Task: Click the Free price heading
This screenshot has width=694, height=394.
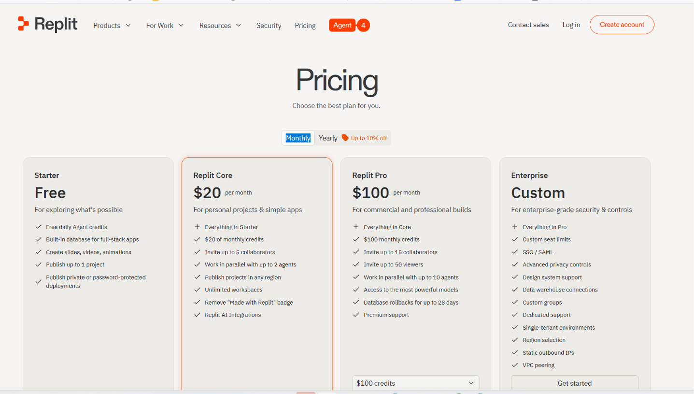Action: 50,193
